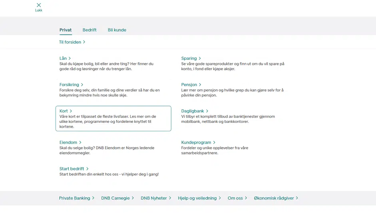Click the X icon above Lukk

pyautogui.click(x=39, y=5)
